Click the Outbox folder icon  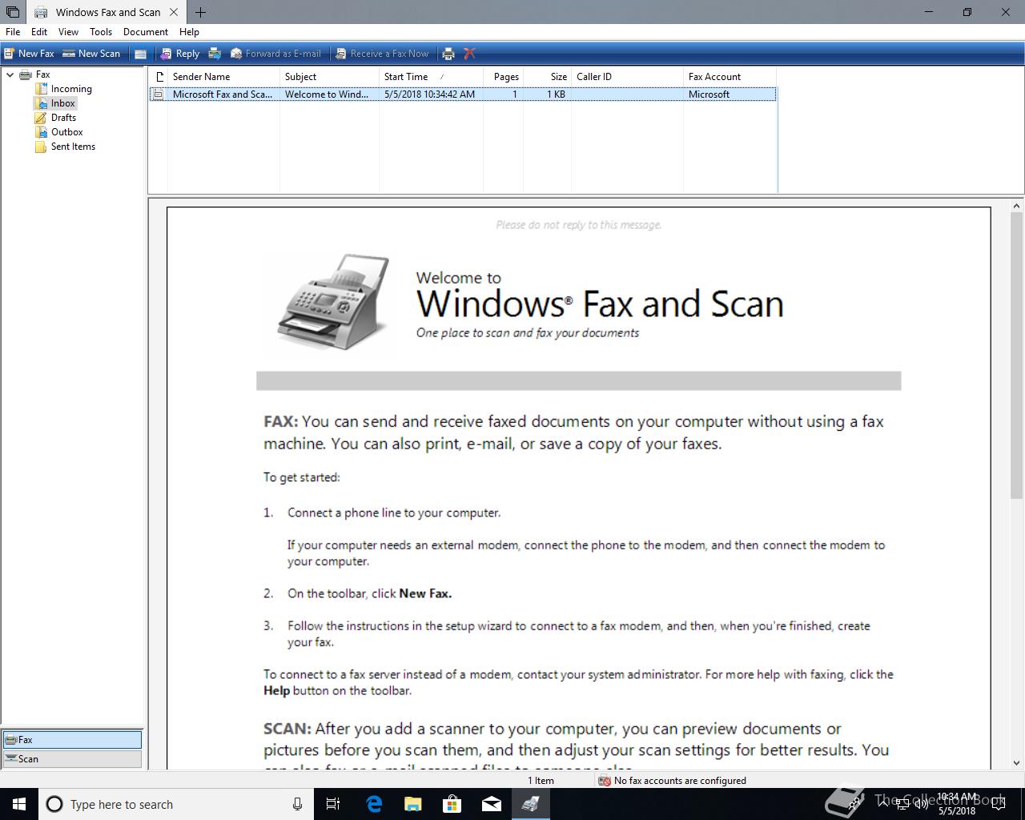point(41,132)
